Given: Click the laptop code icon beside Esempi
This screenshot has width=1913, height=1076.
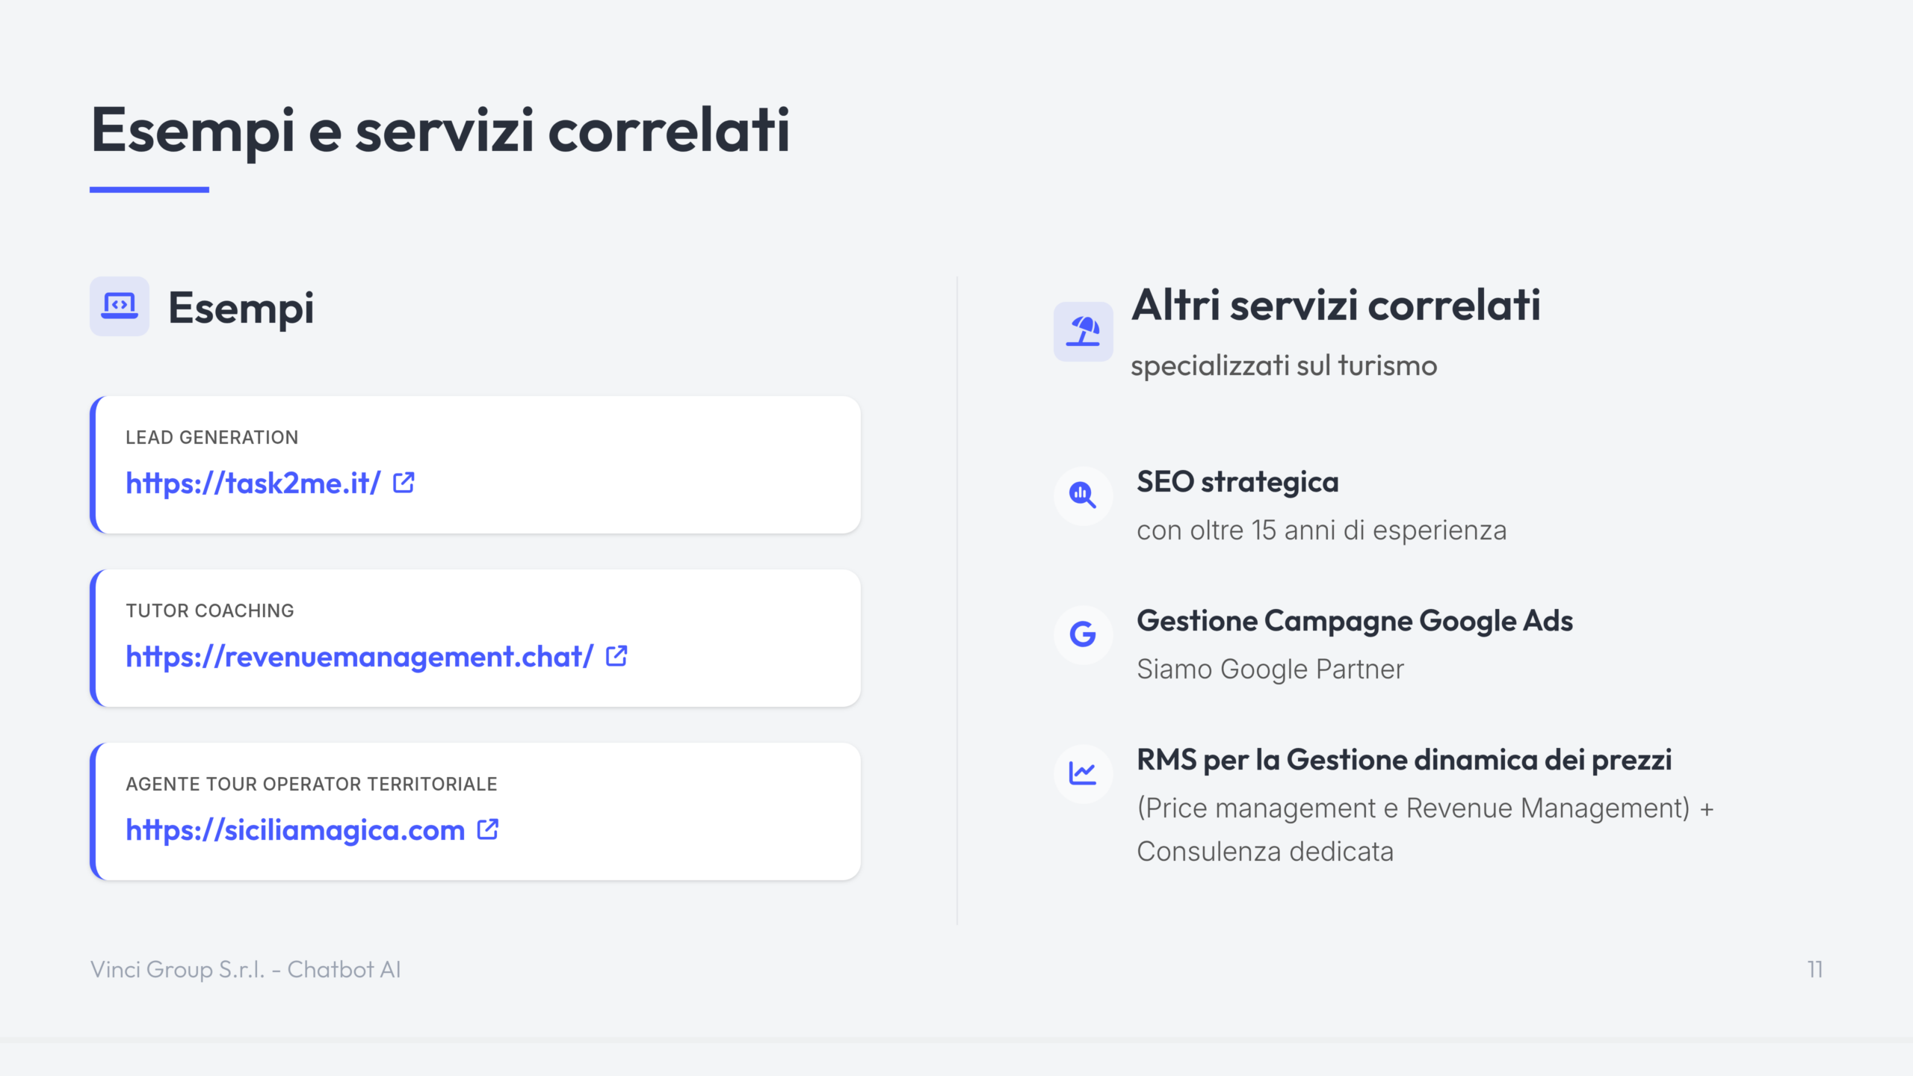Looking at the screenshot, I should click(120, 306).
